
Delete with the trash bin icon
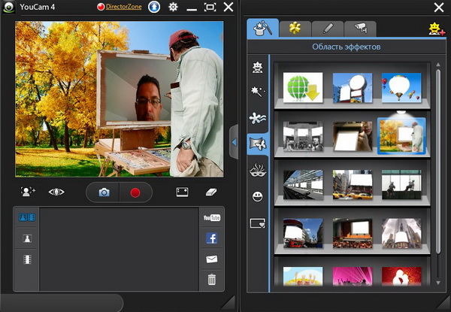(x=212, y=280)
